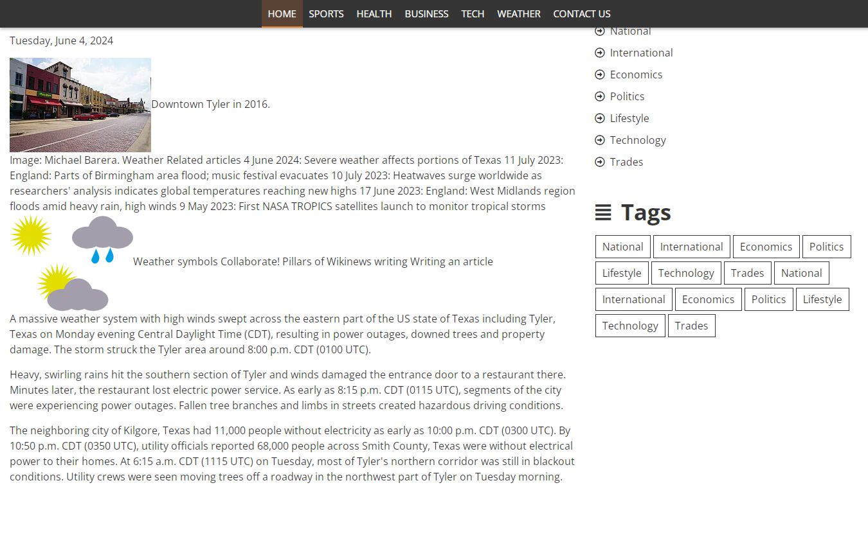Open the International category link
This screenshot has width=868, height=537.
pos(641,53)
